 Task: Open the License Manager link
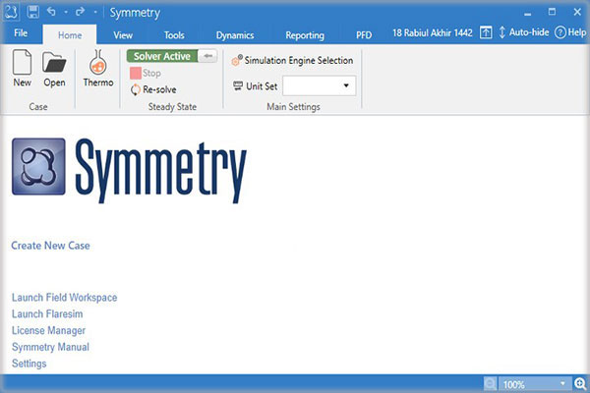pos(48,330)
